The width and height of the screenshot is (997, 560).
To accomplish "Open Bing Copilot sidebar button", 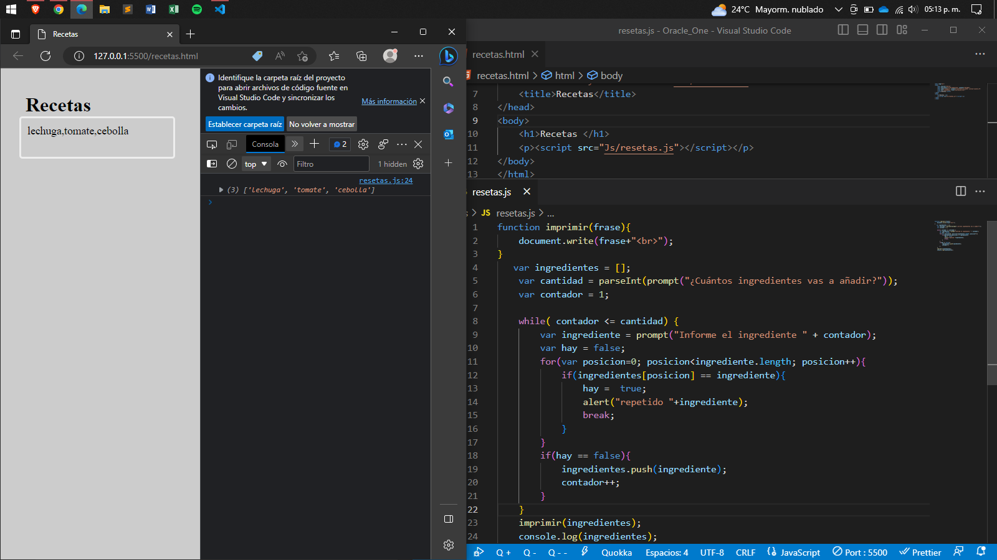I will point(449,56).
